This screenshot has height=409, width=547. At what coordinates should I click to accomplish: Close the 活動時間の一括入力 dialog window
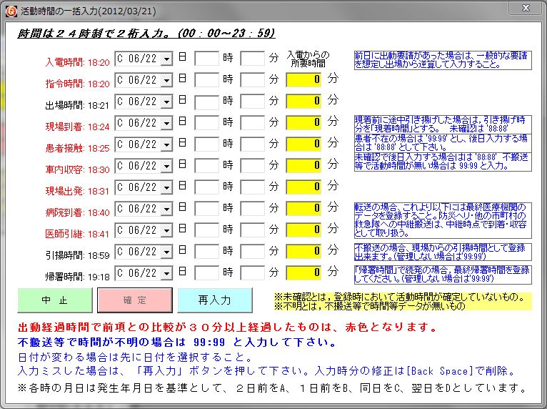tap(527, 9)
